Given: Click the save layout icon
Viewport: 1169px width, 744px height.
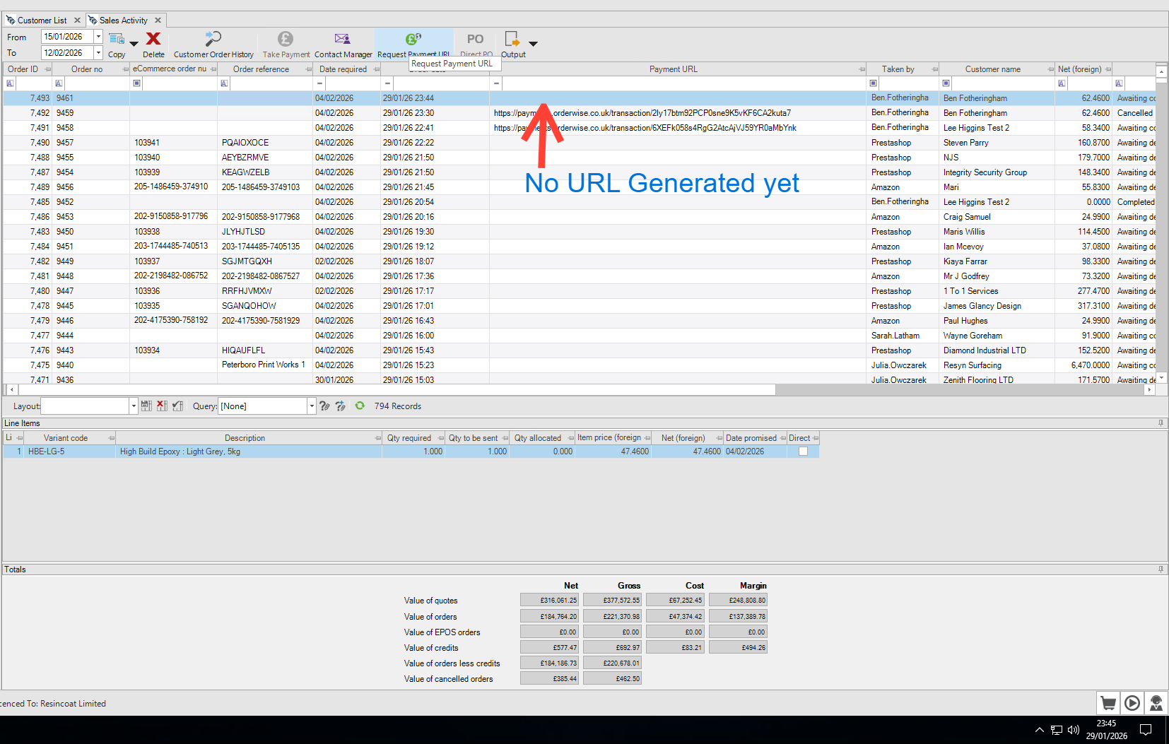Looking at the screenshot, I should click(x=146, y=406).
